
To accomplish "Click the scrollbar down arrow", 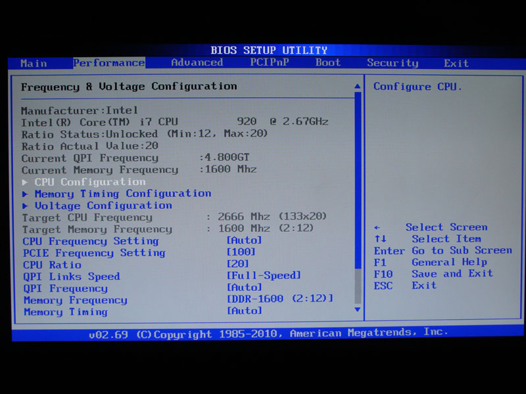I will [358, 309].
